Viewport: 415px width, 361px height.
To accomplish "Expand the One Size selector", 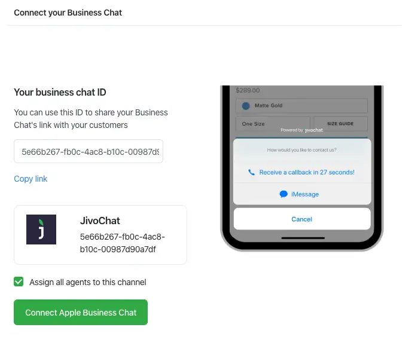I will click(272, 124).
